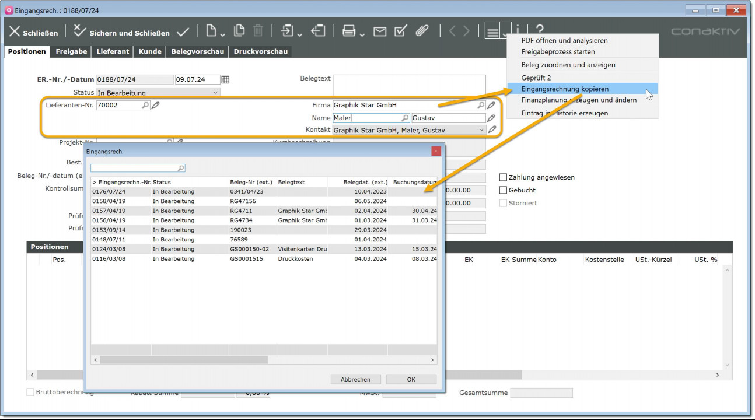The width and height of the screenshot is (755, 420).
Task: Click the duplicate record icon
Action: tap(239, 32)
